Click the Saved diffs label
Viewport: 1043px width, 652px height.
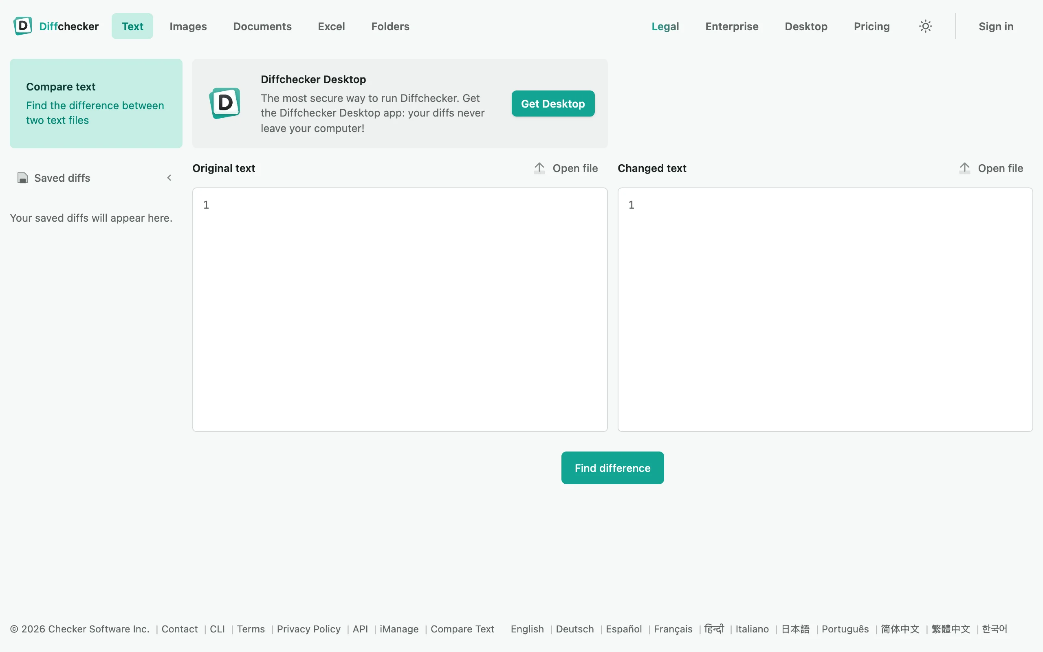click(x=62, y=178)
